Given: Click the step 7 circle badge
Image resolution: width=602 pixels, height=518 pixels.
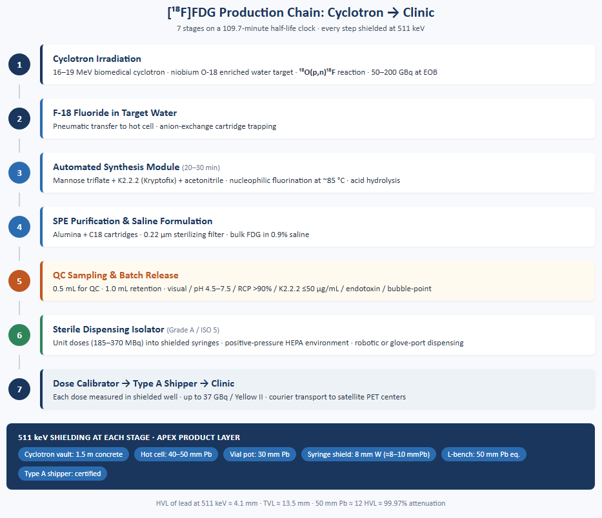Looking at the screenshot, I should pyautogui.click(x=19, y=389).
